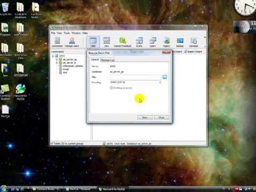Toggle the Continue on error checkbox

click(111, 88)
